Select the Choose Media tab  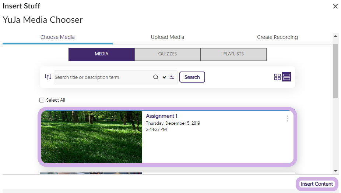[x=57, y=37]
